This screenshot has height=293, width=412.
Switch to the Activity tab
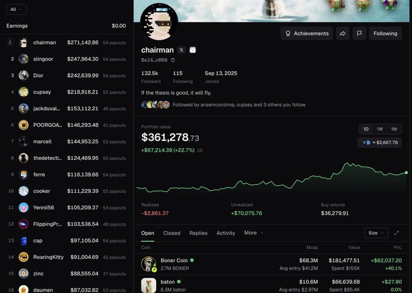tap(226, 233)
